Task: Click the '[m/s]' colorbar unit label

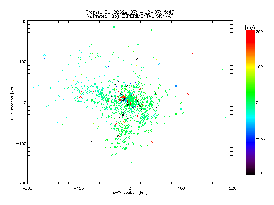Action: coord(252,27)
